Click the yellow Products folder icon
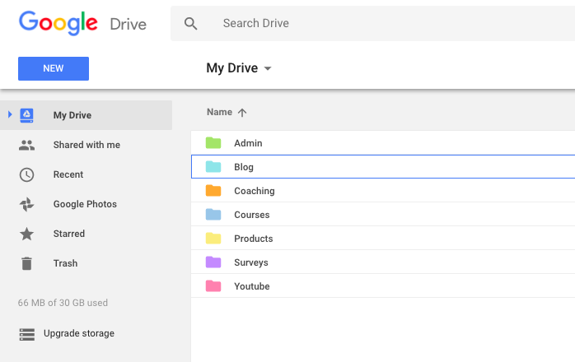Screen dimensions: 575x362 213,238
